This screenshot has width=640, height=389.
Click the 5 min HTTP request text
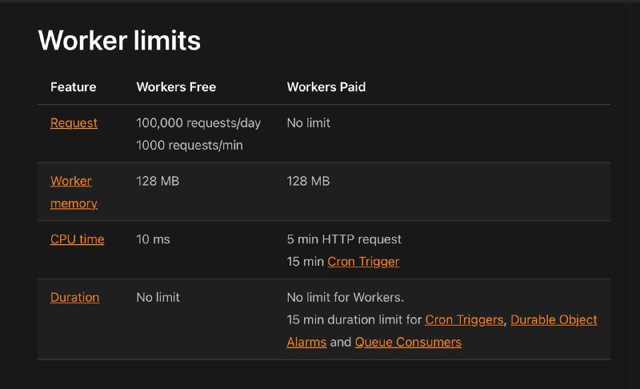(344, 239)
